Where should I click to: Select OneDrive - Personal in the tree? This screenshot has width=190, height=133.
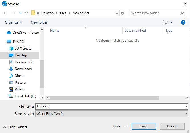(23, 33)
